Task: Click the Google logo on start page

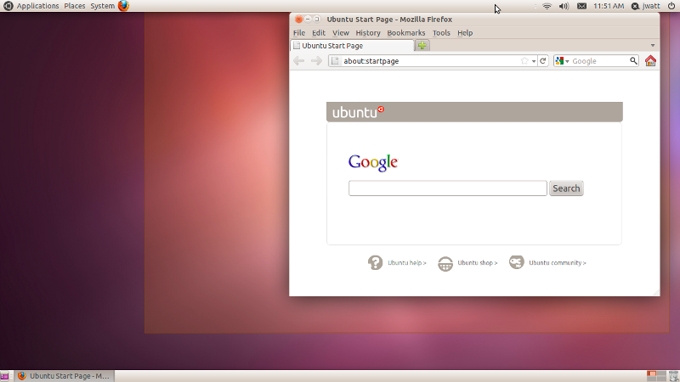Action: (x=373, y=163)
